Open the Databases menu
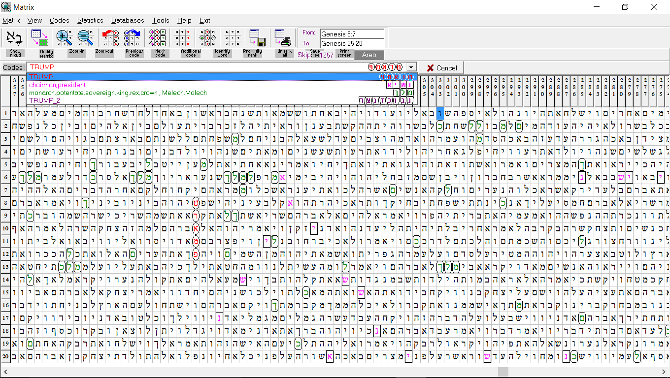Image resolution: width=670 pixels, height=378 pixels. (x=128, y=20)
